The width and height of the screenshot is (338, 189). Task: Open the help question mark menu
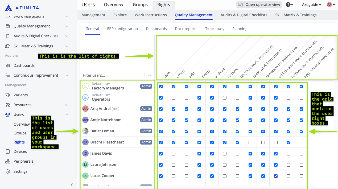click(288, 5)
